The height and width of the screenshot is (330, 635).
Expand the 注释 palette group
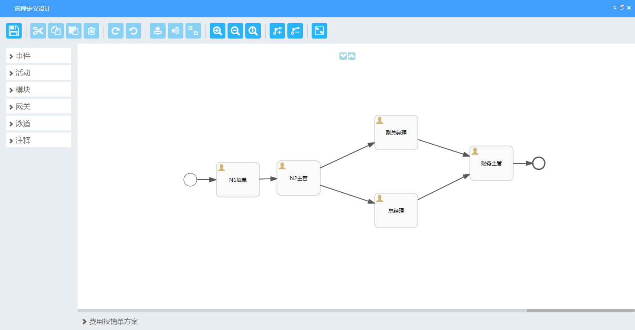[39, 140]
